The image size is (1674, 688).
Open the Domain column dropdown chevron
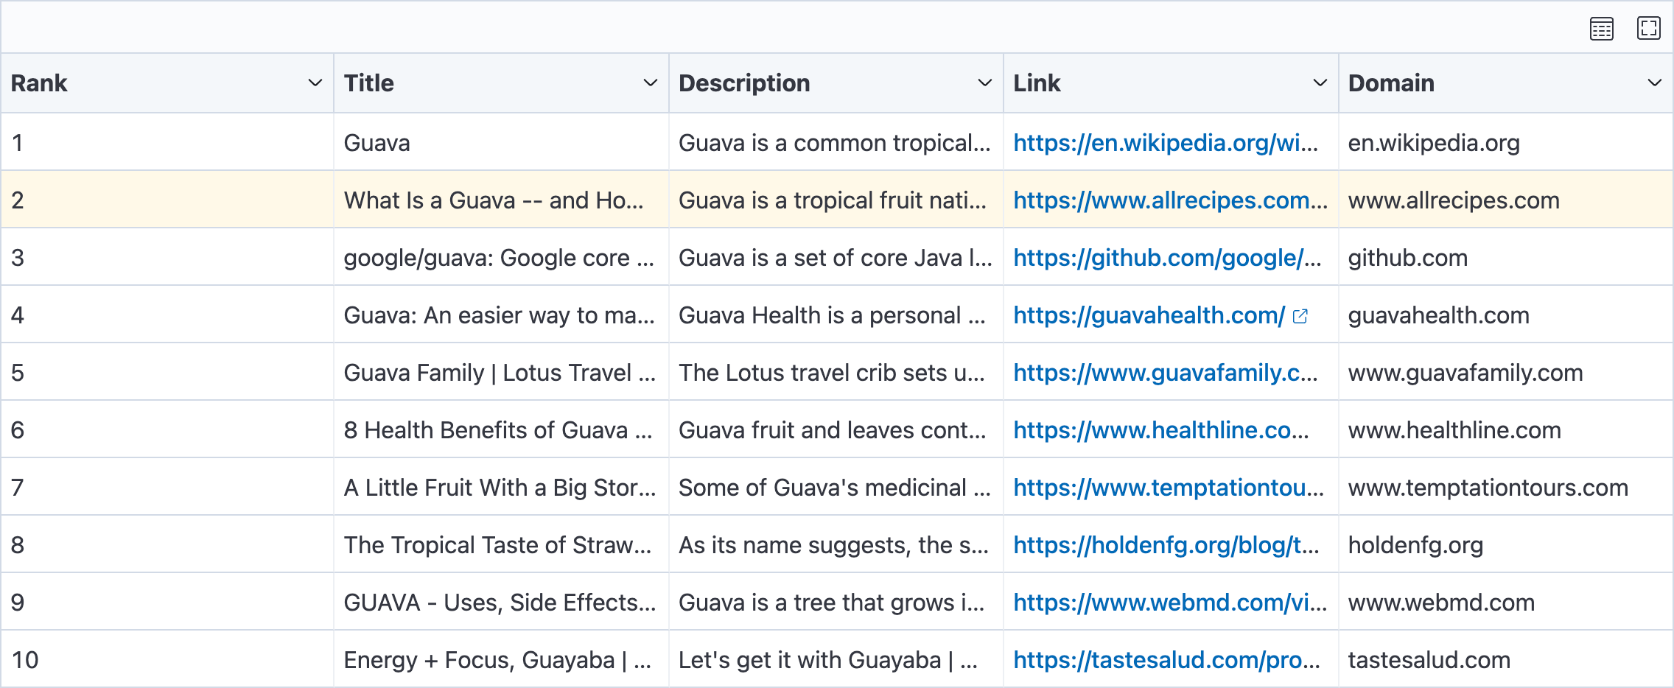point(1654,83)
